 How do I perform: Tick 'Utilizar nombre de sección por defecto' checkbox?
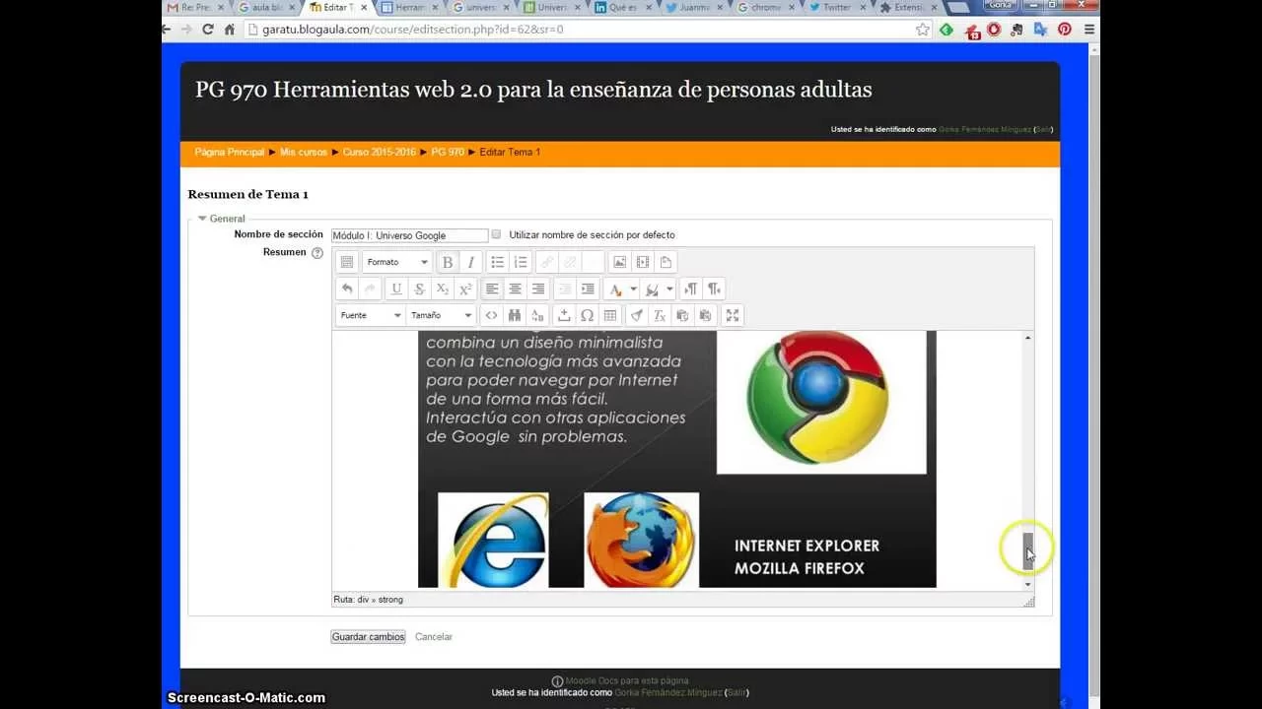click(496, 234)
